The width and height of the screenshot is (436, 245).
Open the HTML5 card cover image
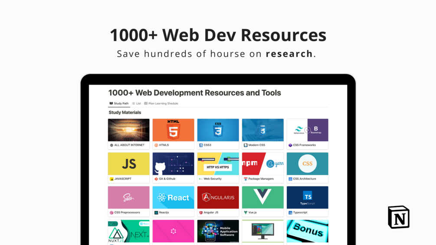[x=173, y=130]
